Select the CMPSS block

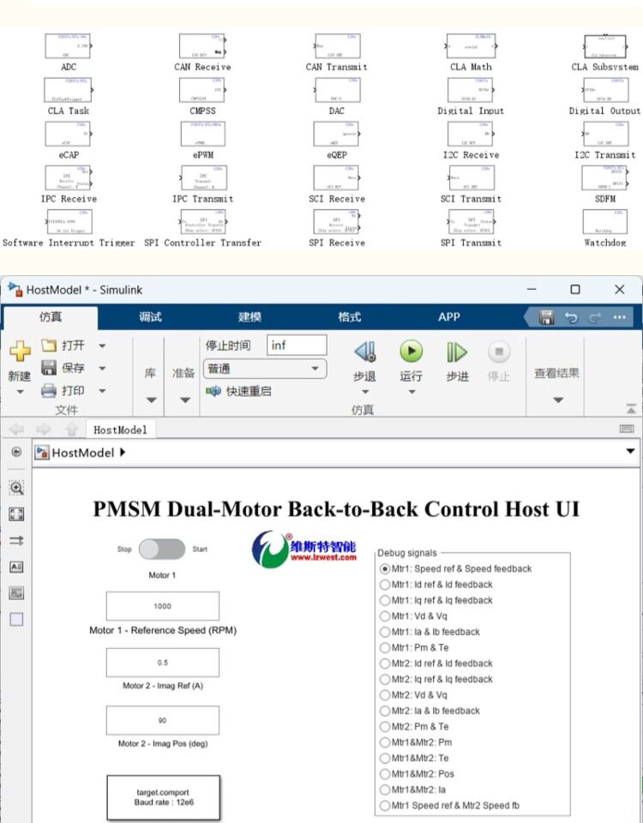coord(202,90)
